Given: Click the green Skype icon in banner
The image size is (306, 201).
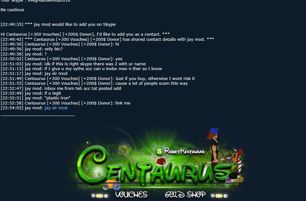Looking at the screenshot, I should click(x=159, y=151).
